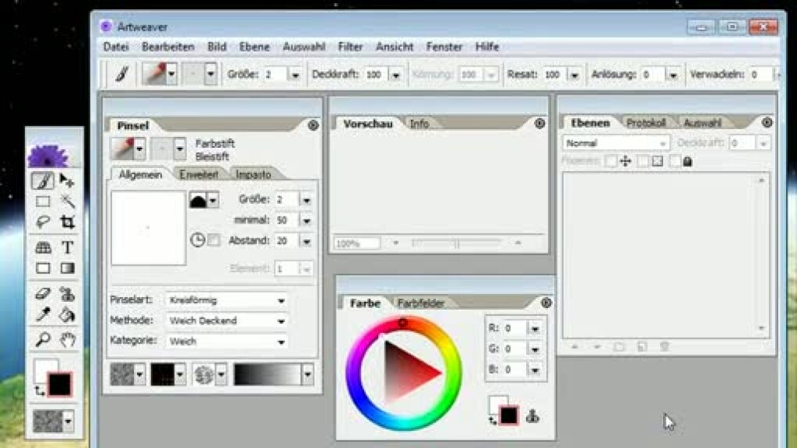797x448 pixels.
Task: Switch to the Protokoll tab
Action: coord(646,124)
